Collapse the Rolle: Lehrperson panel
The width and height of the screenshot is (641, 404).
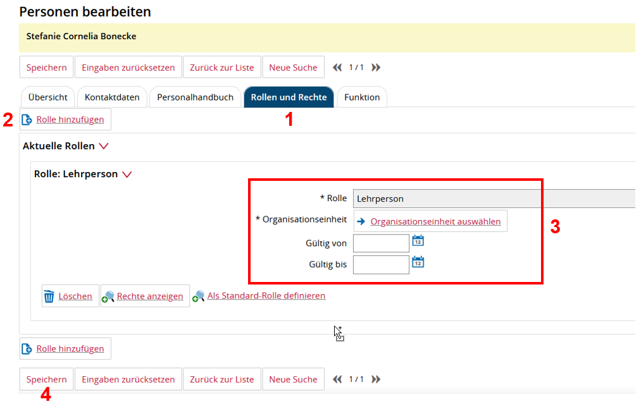127,174
